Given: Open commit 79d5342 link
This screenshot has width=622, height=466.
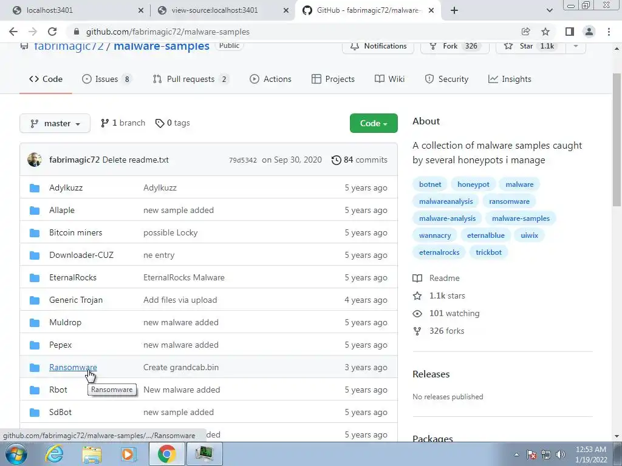Looking at the screenshot, I should click(x=243, y=160).
